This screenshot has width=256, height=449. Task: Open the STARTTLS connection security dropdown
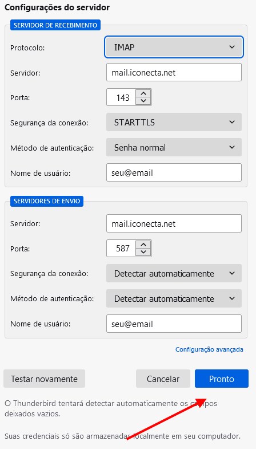point(174,123)
